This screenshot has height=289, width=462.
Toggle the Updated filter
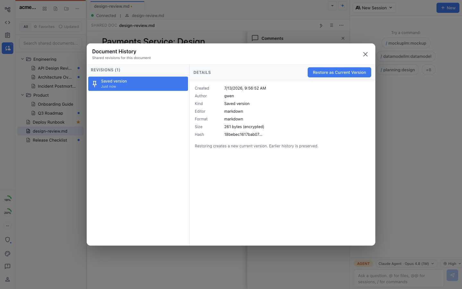pos(69,27)
